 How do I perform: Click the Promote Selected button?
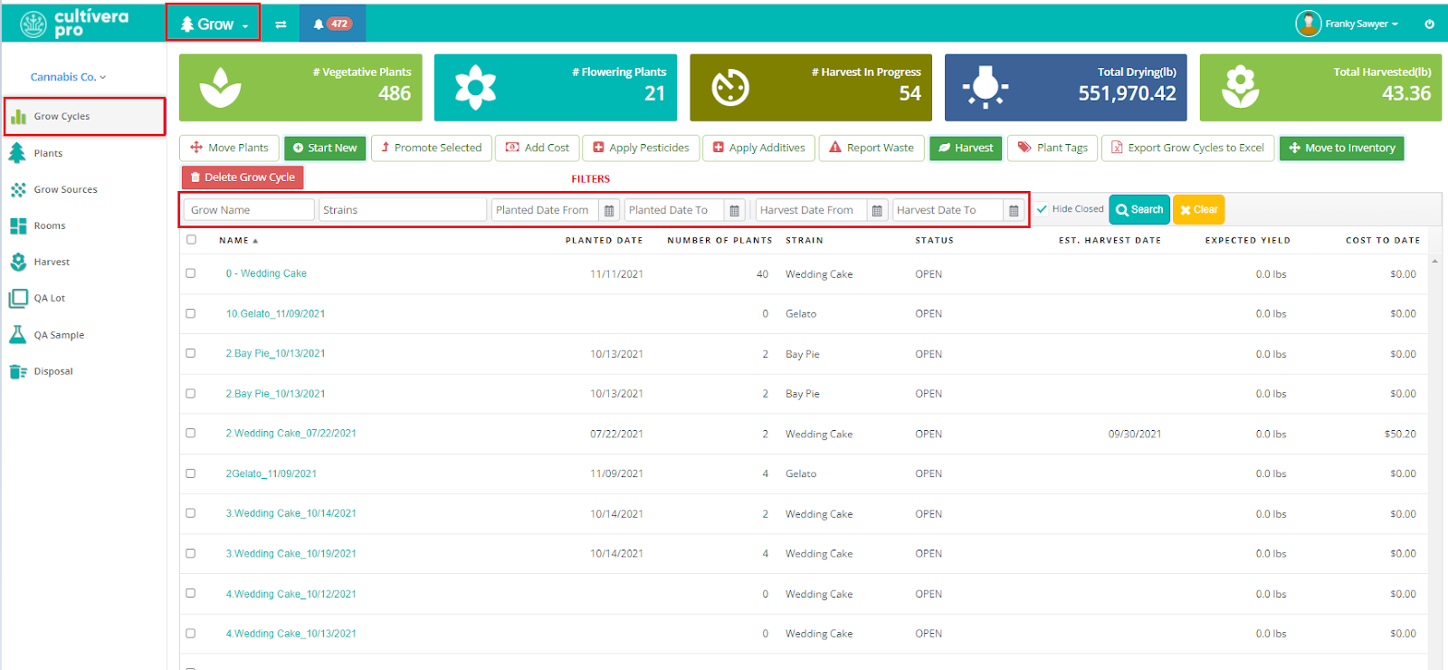(x=432, y=148)
